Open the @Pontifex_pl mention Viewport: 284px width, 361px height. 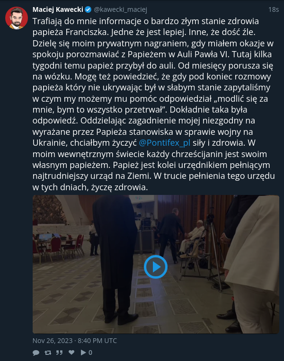click(x=165, y=143)
